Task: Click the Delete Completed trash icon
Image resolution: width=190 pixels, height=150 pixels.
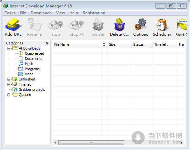Action: (x=119, y=24)
